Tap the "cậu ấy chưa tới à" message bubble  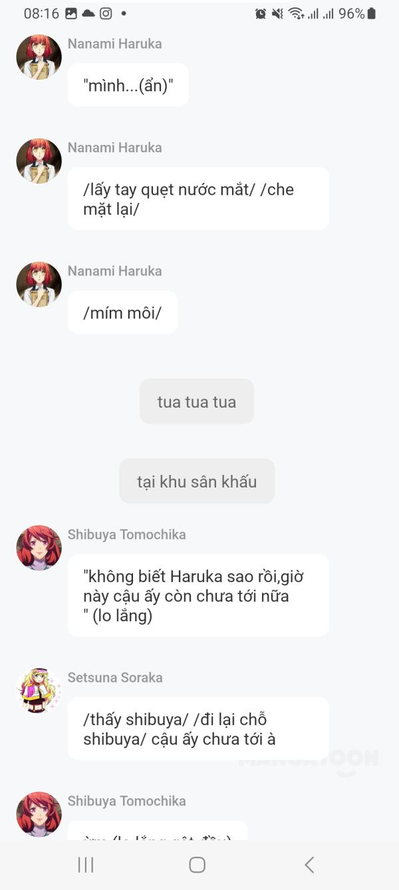pyautogui.click(x=198, y=728)
